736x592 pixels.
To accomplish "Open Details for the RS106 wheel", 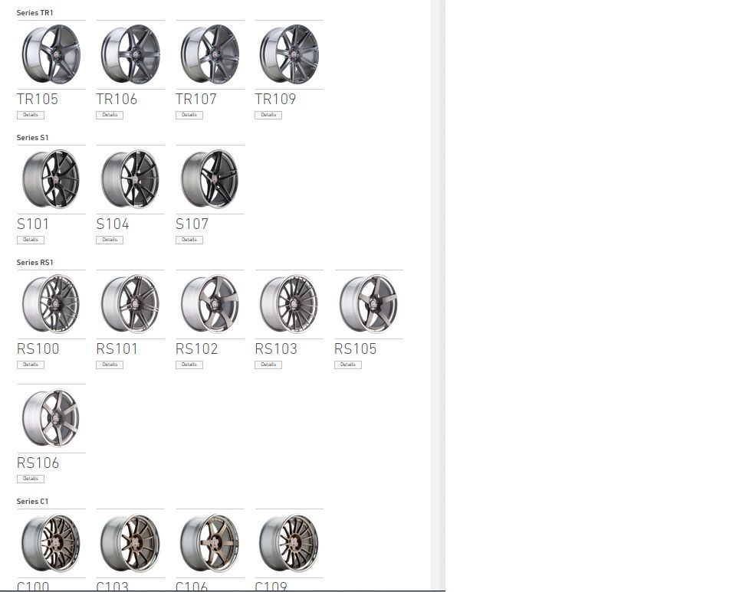I will coord(31,479).
